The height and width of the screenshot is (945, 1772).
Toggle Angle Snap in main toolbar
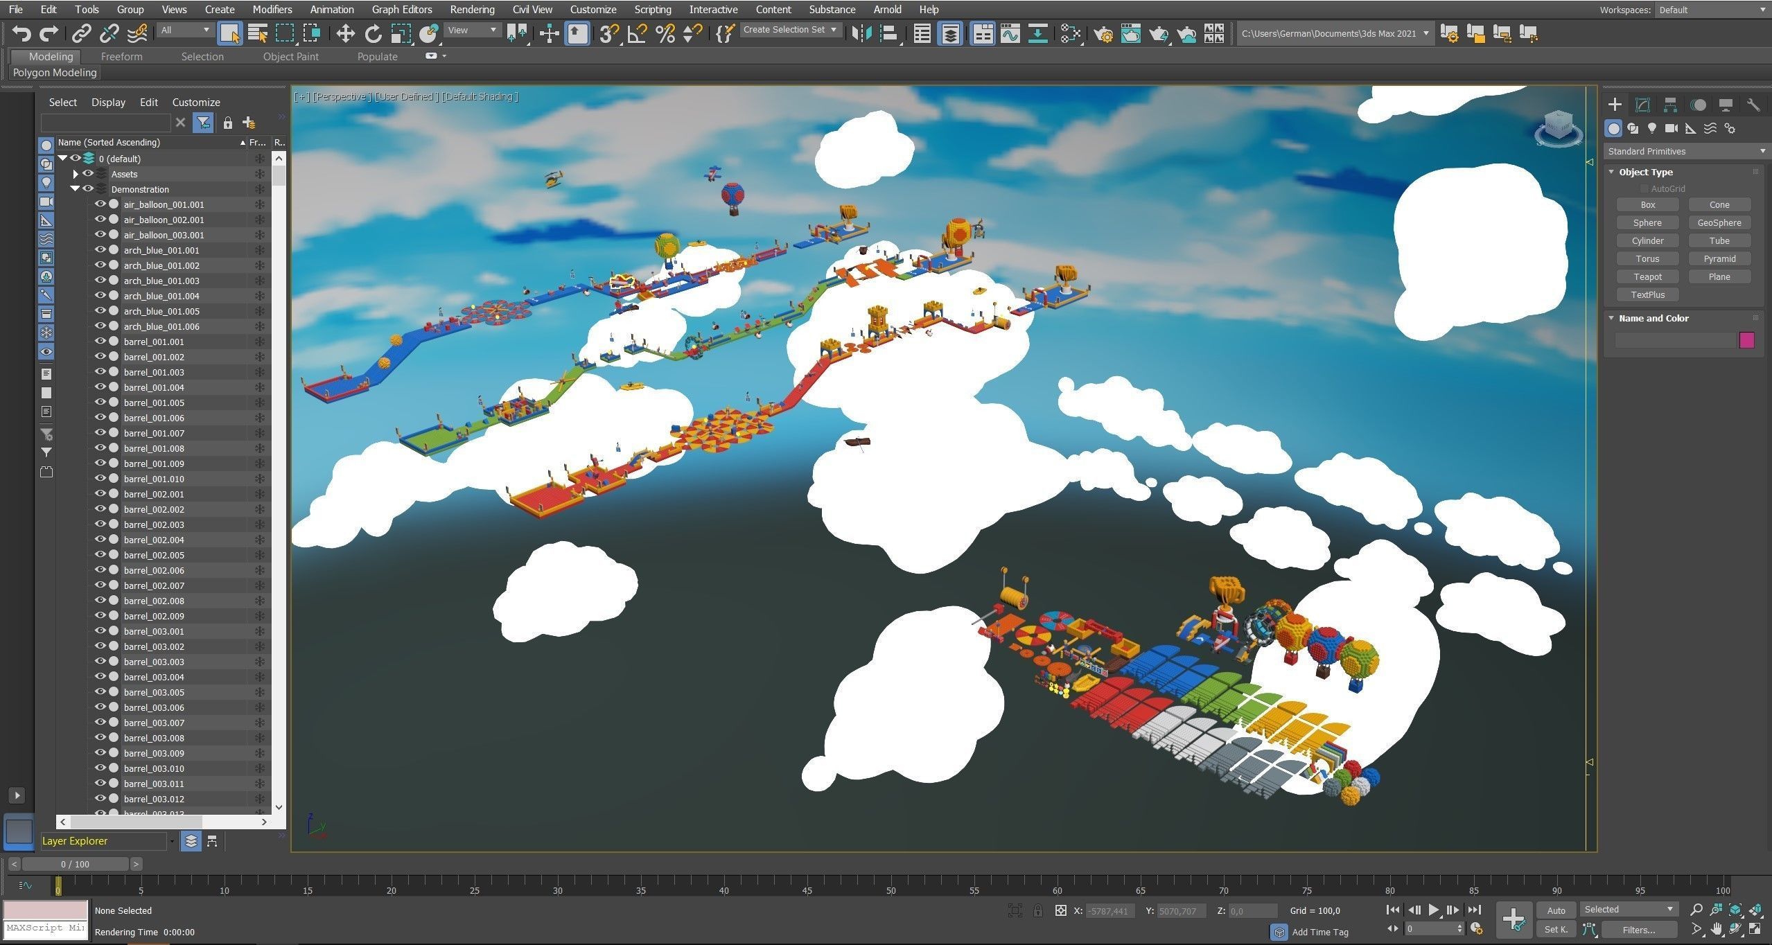click(637, 33)
